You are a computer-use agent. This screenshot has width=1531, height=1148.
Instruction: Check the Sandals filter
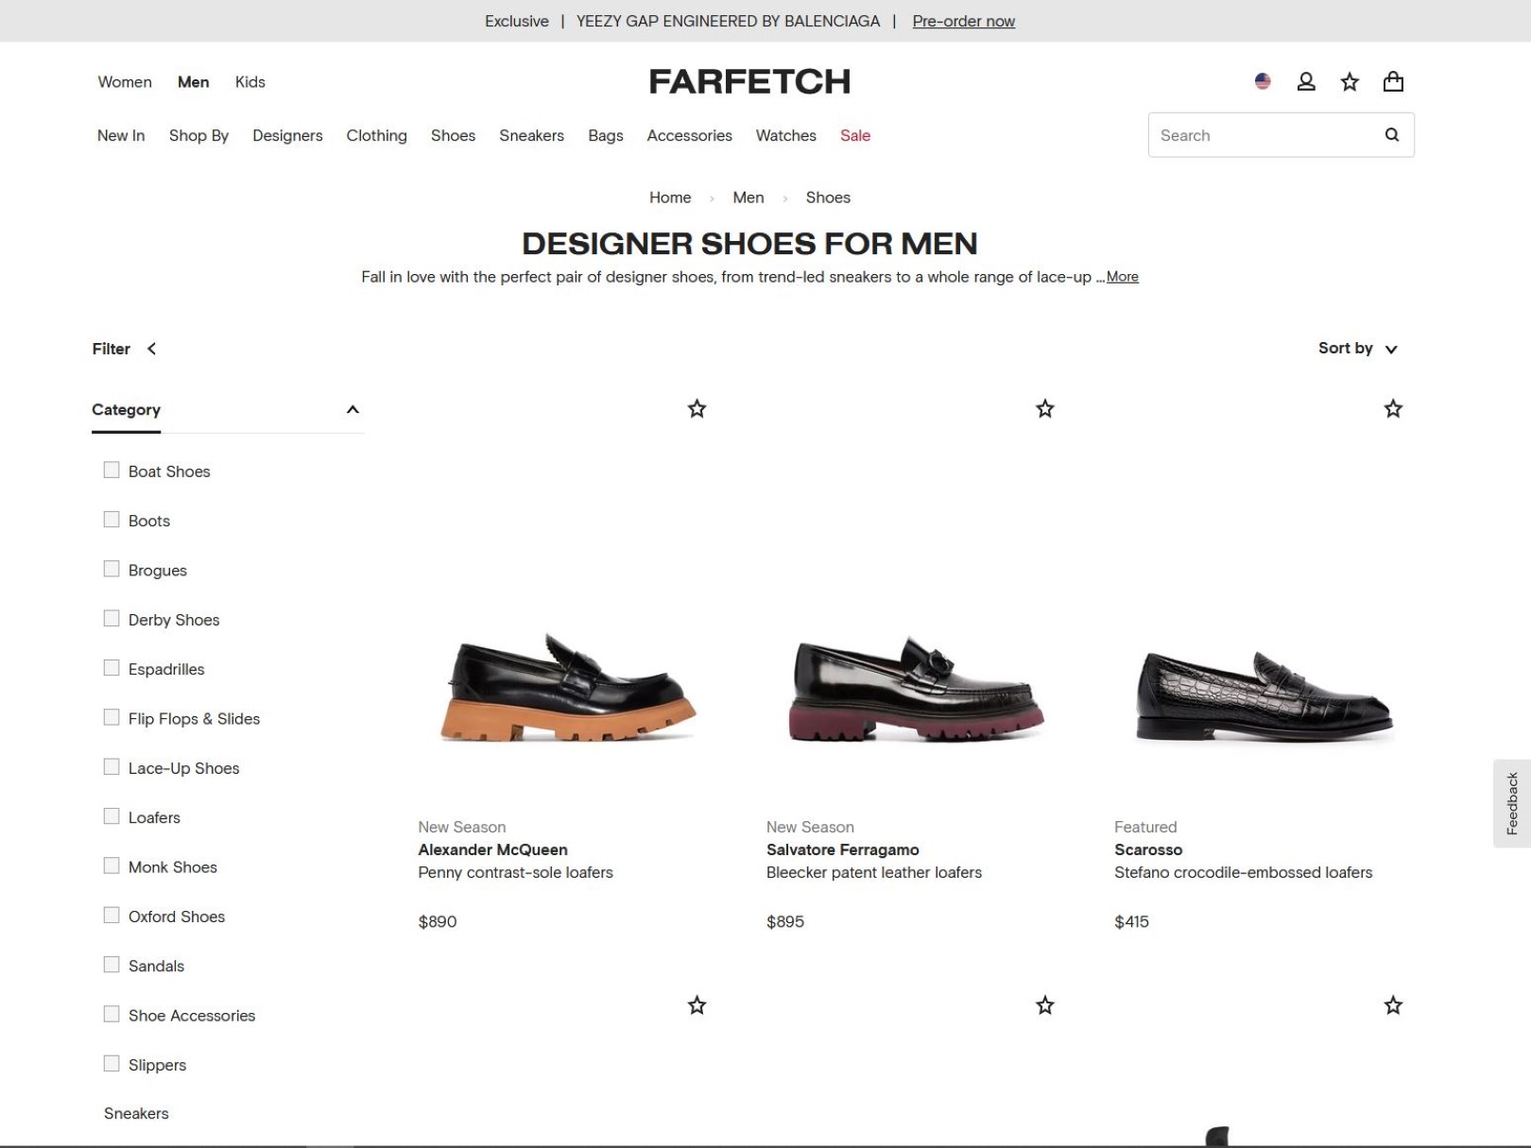point(112,964)
